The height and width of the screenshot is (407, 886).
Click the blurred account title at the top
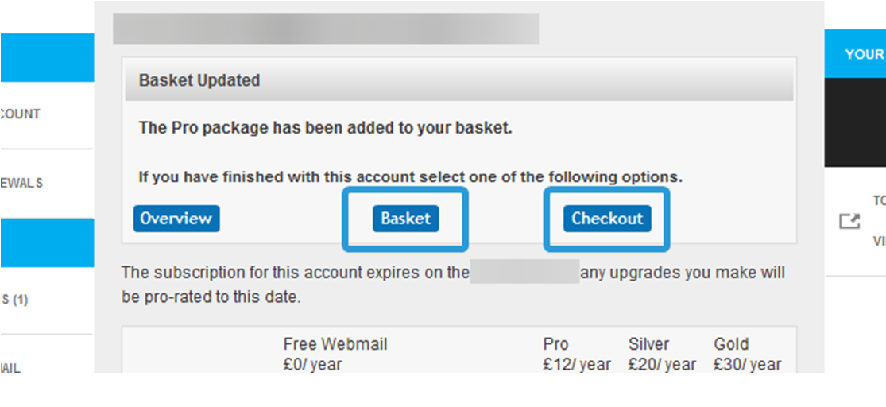tap(326, 29)
